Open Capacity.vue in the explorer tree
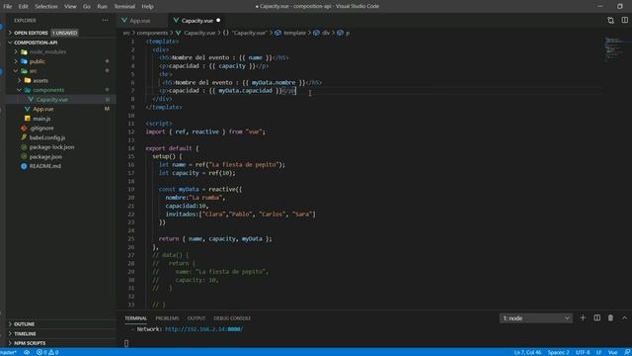Viewport: 632px width, 356px height. (52, 99)
